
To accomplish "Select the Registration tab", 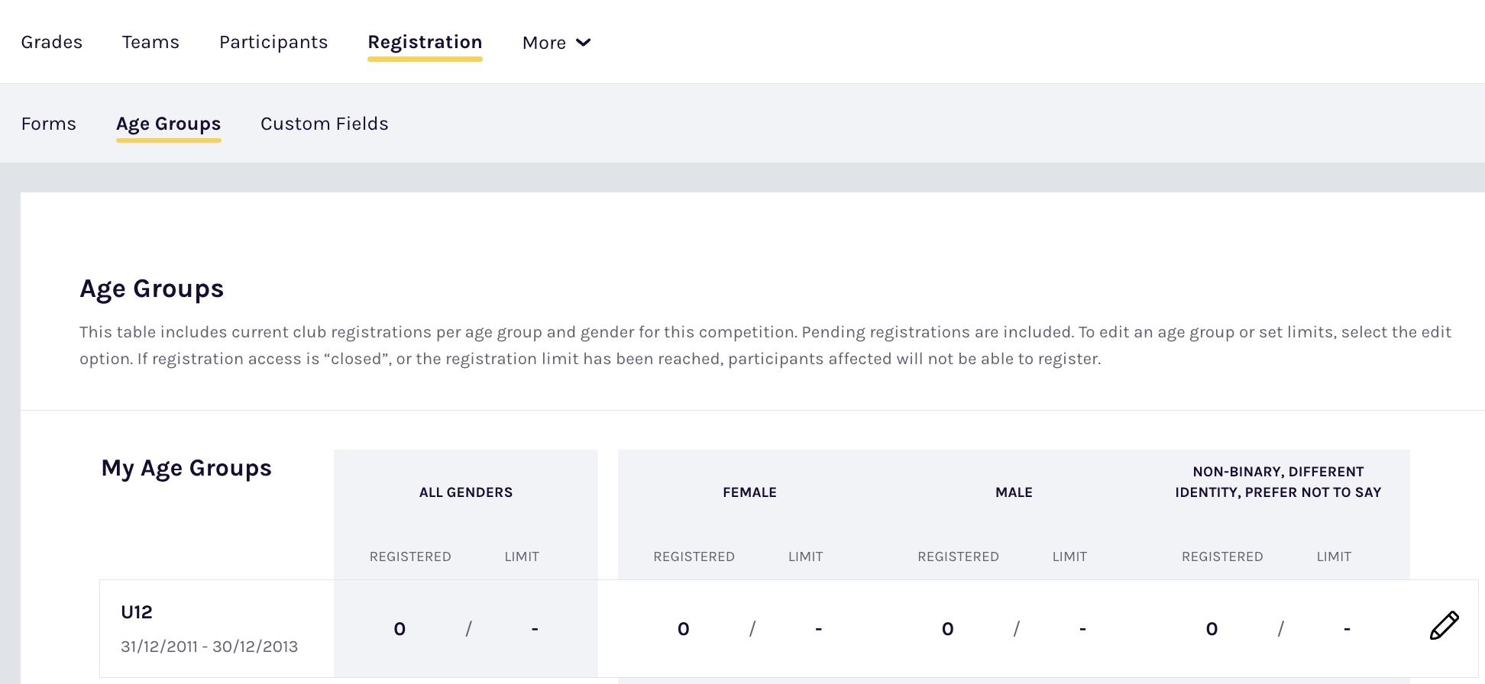I will pyautogui.click(x=425, y=42).
